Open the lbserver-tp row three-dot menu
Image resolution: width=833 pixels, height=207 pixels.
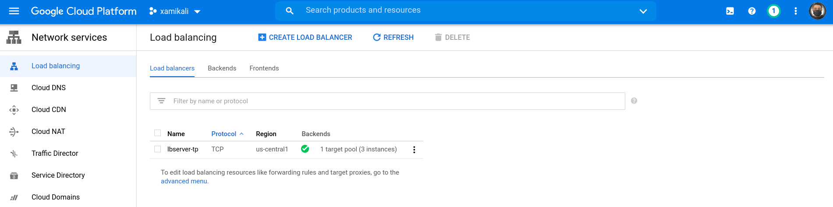click(414, 150)
